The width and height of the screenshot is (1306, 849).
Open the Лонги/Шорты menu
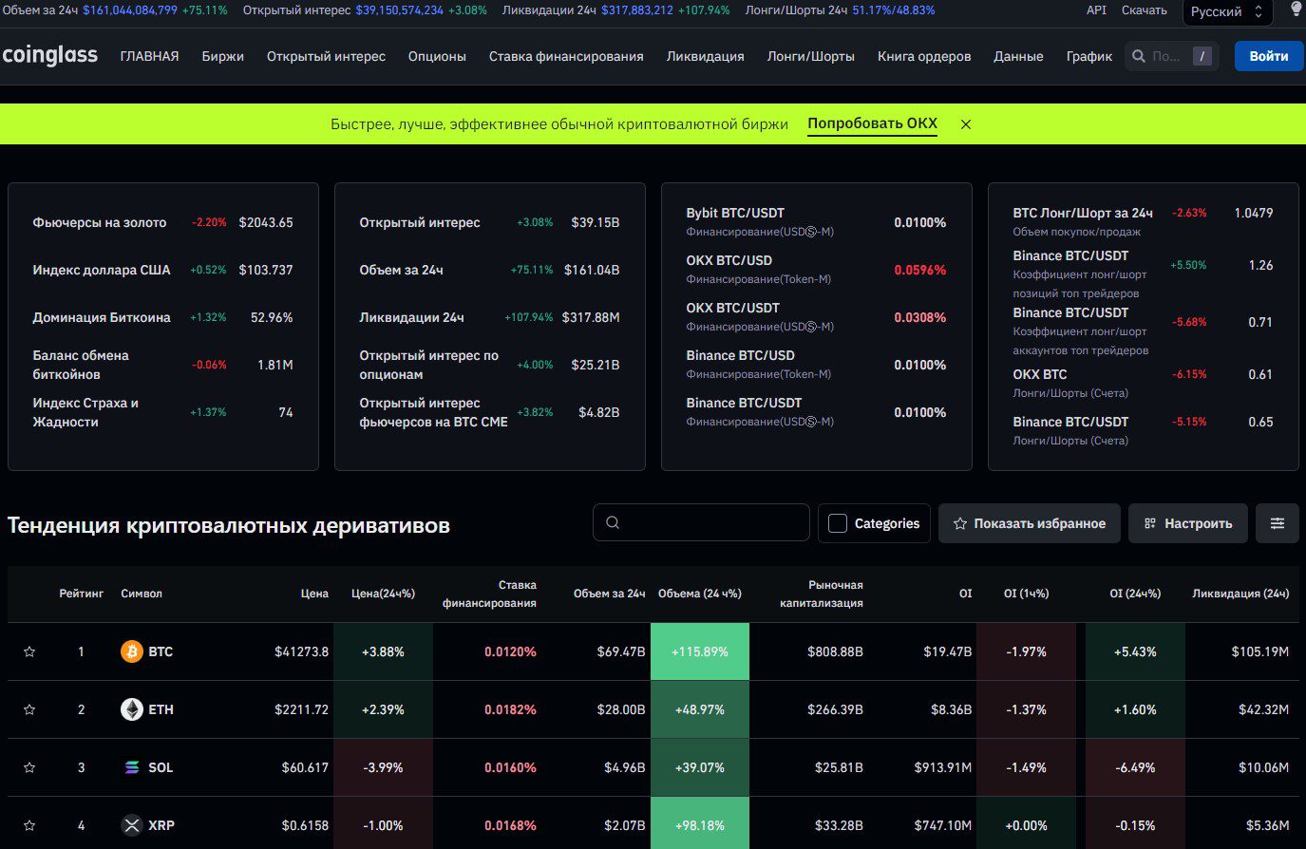pyautogui.click(x=810, y=56)
